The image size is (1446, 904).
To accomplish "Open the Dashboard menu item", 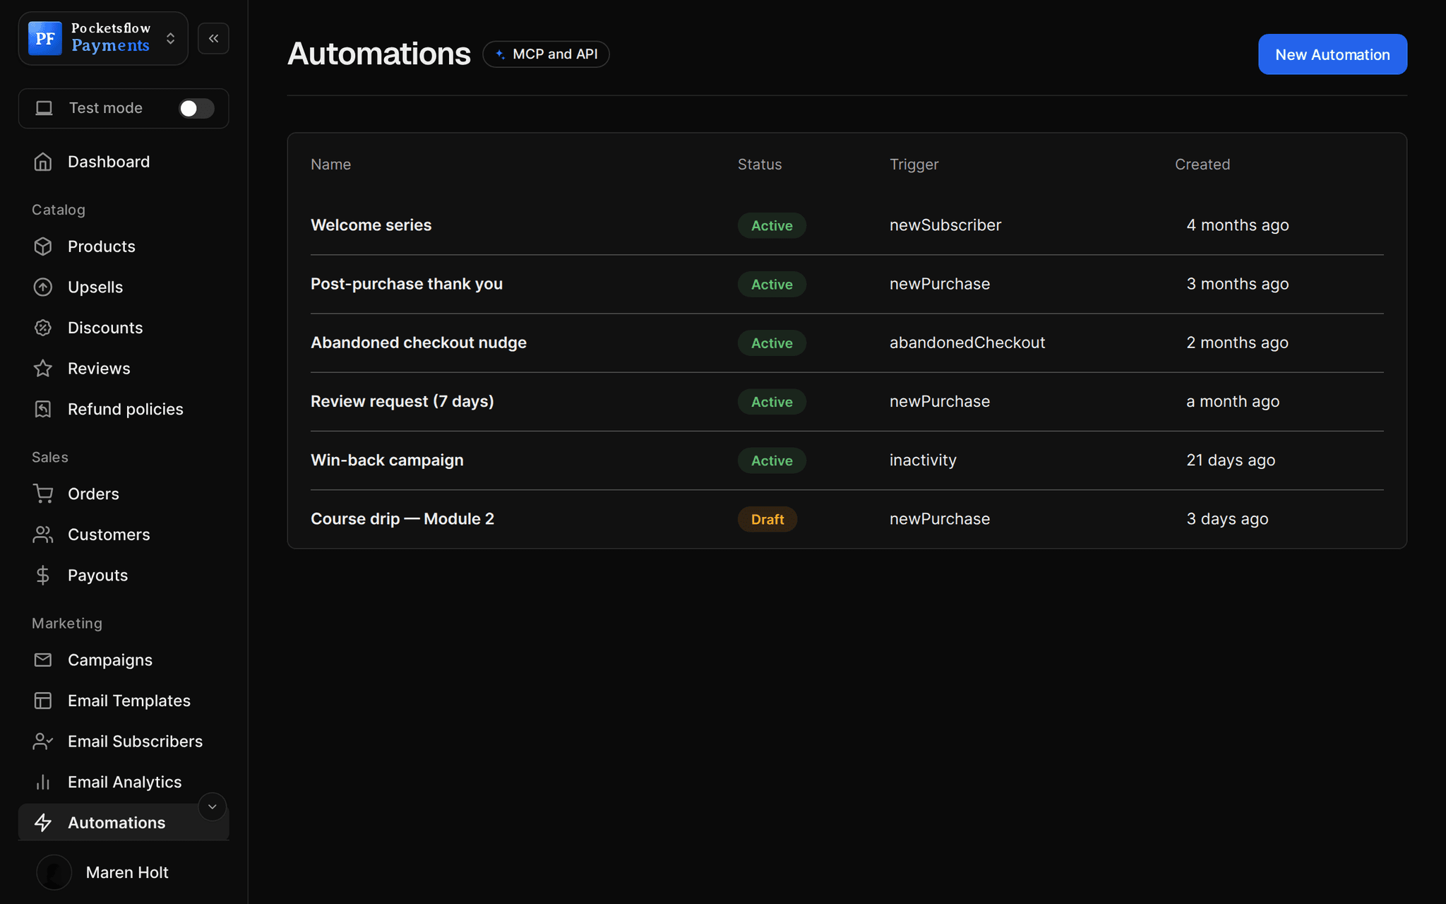I will click(x=124, y=162).
